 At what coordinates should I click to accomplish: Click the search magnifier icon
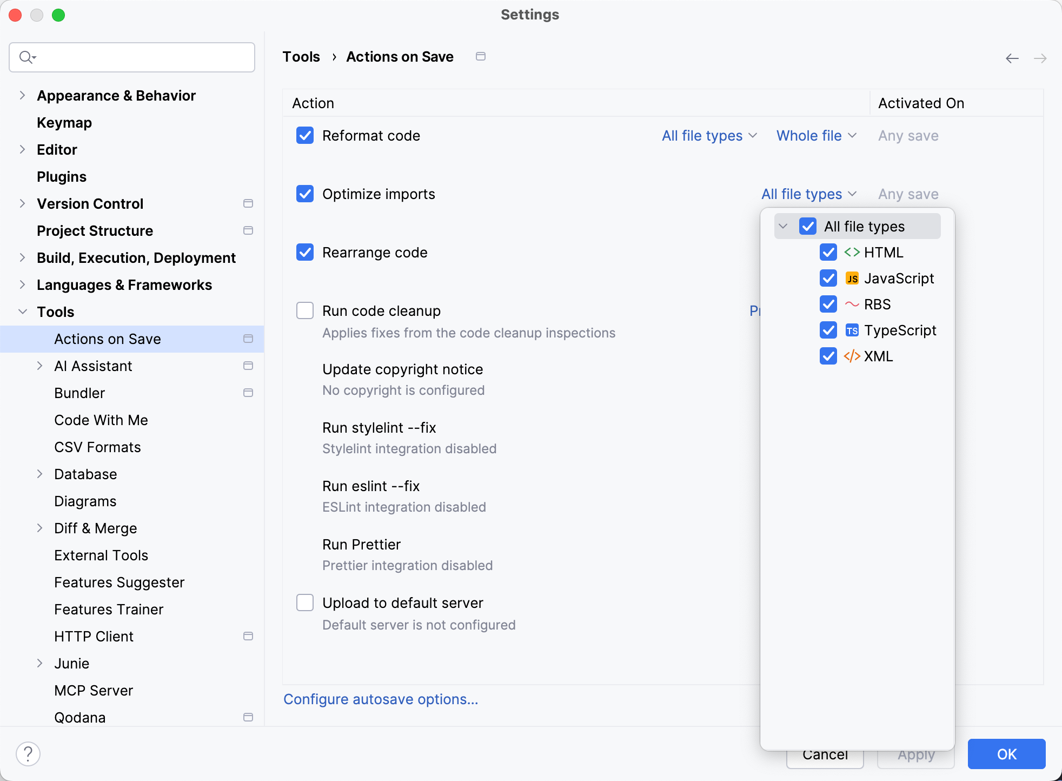tap(26, 56)
